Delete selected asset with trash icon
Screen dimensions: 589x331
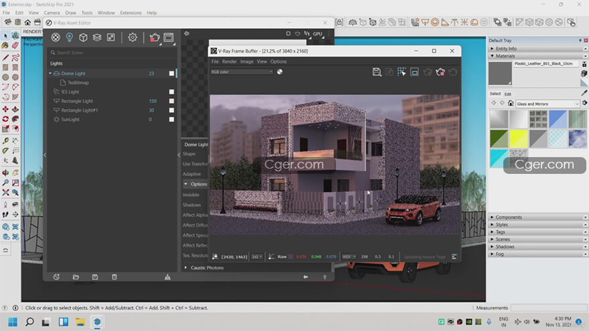point(114,277)
